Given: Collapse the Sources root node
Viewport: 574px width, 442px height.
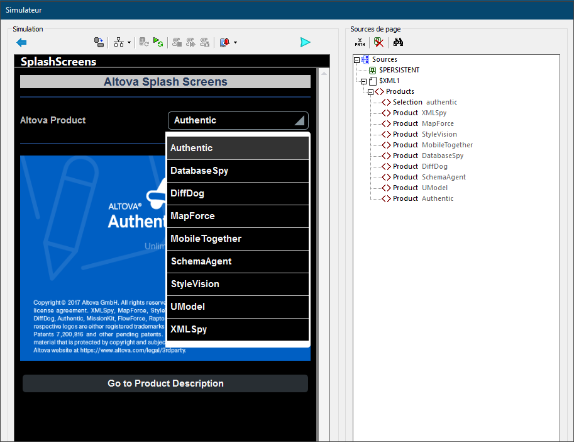Looking at the screenshot, I should click(357, 60).
